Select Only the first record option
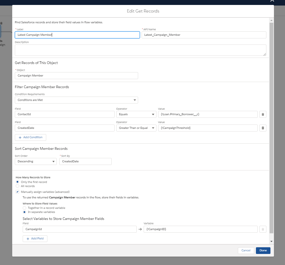 tap(17, 182)
